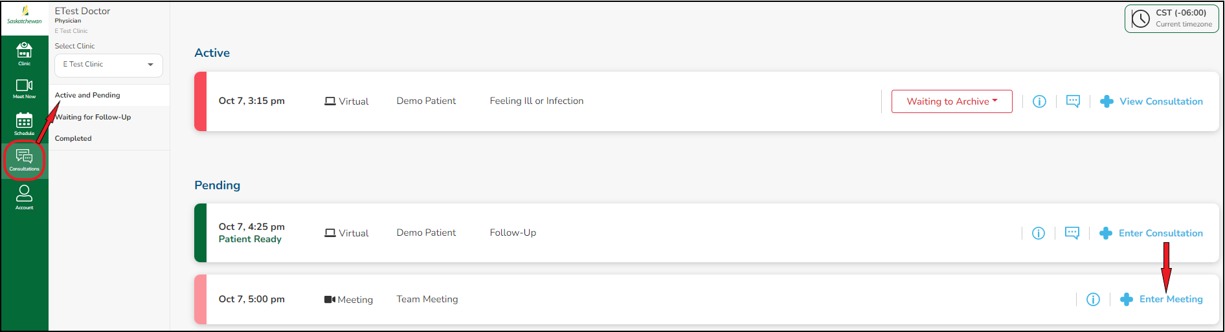The width and height of the screenshot is (1225, 332).
Task: Click info icon for Follow-Up consultation
Action: (x=1038, y=233)
